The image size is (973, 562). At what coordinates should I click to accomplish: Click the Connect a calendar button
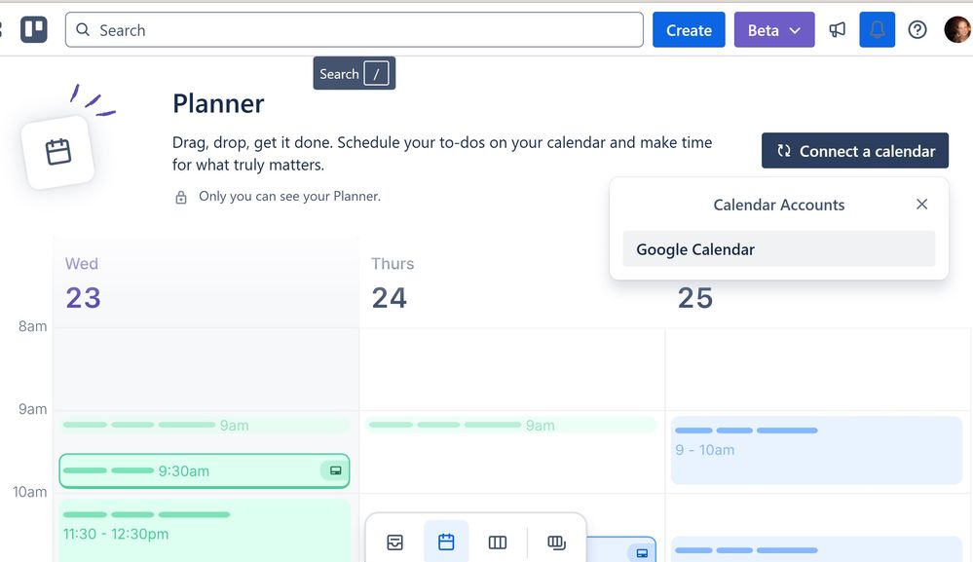854,151
